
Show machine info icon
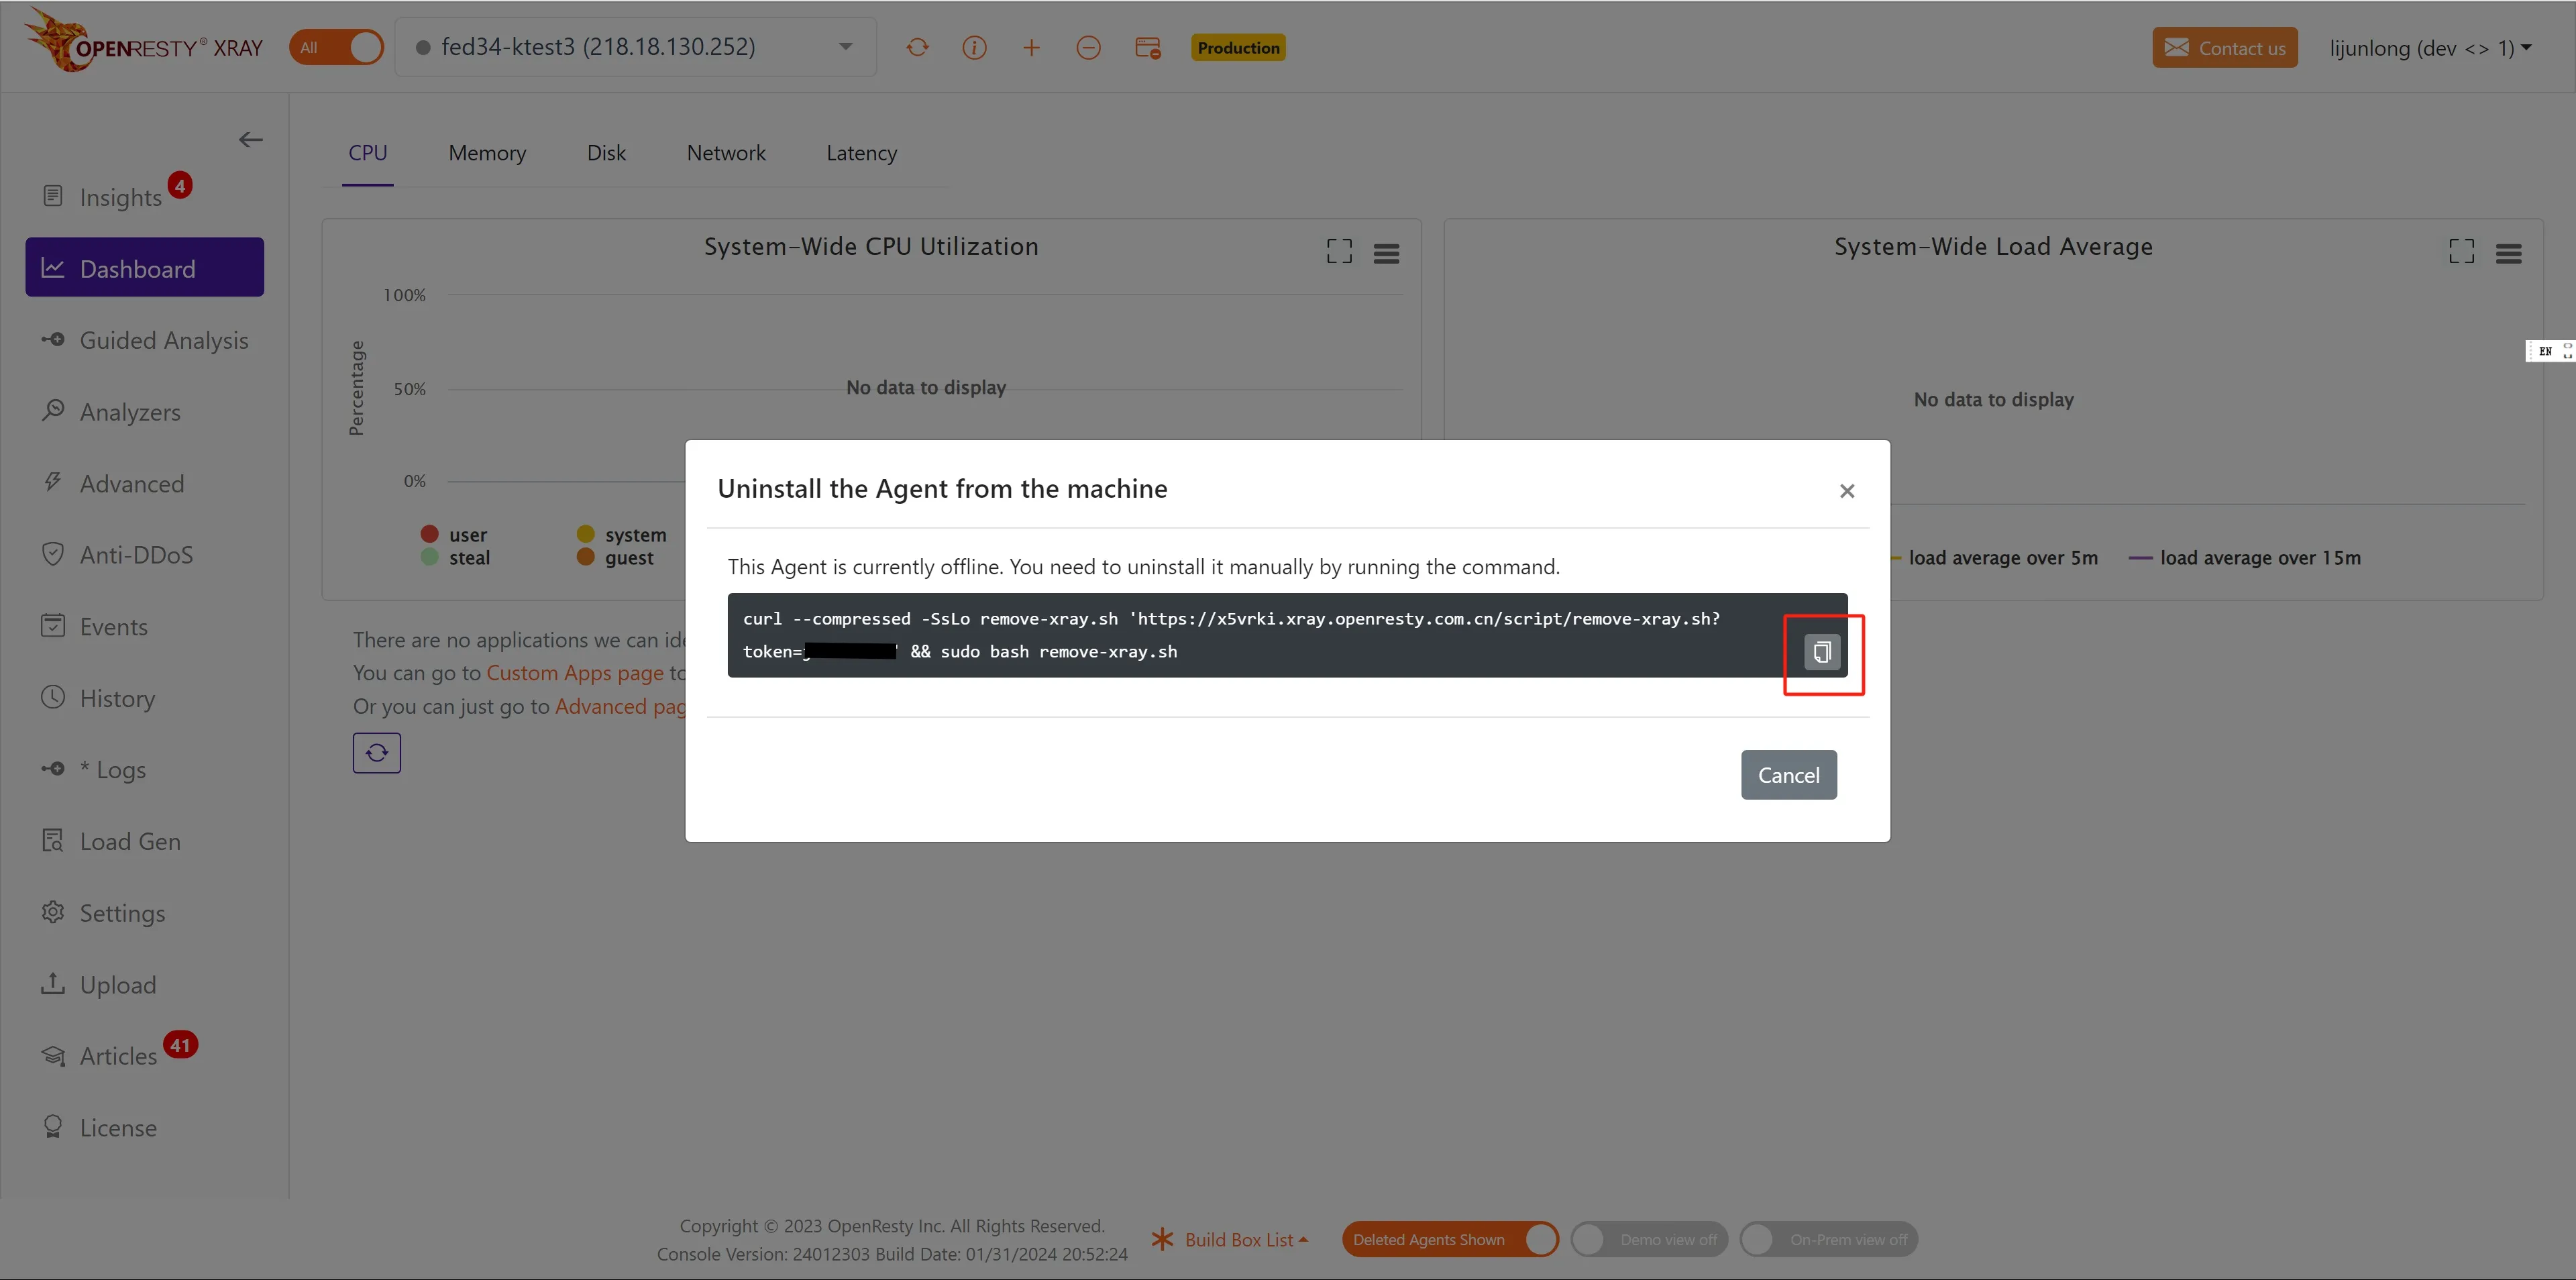974,47
